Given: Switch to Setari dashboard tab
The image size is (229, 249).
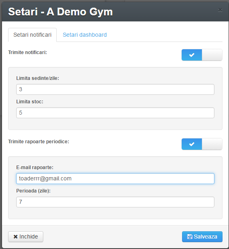Looking at the screenshot, I should tap(85, 35).
